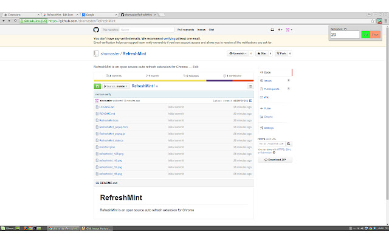Click the green compare and review button
Screen dimensions: 389x243
coord(97,86)
